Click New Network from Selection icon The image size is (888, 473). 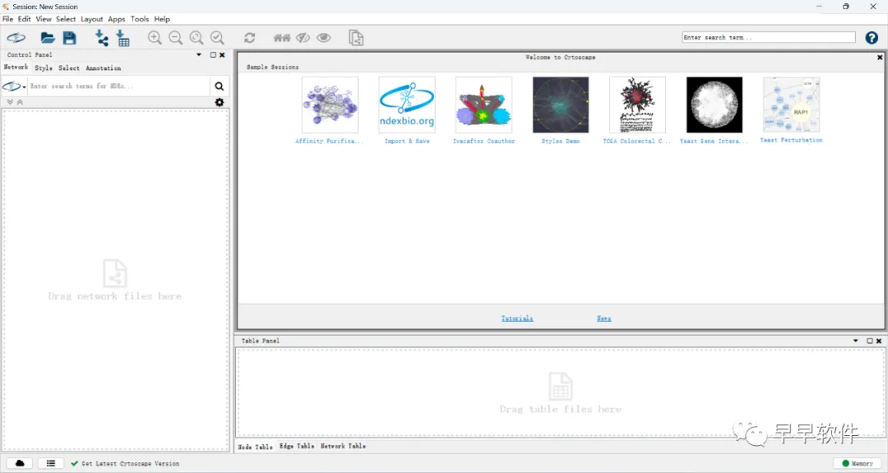pos(356,38)
